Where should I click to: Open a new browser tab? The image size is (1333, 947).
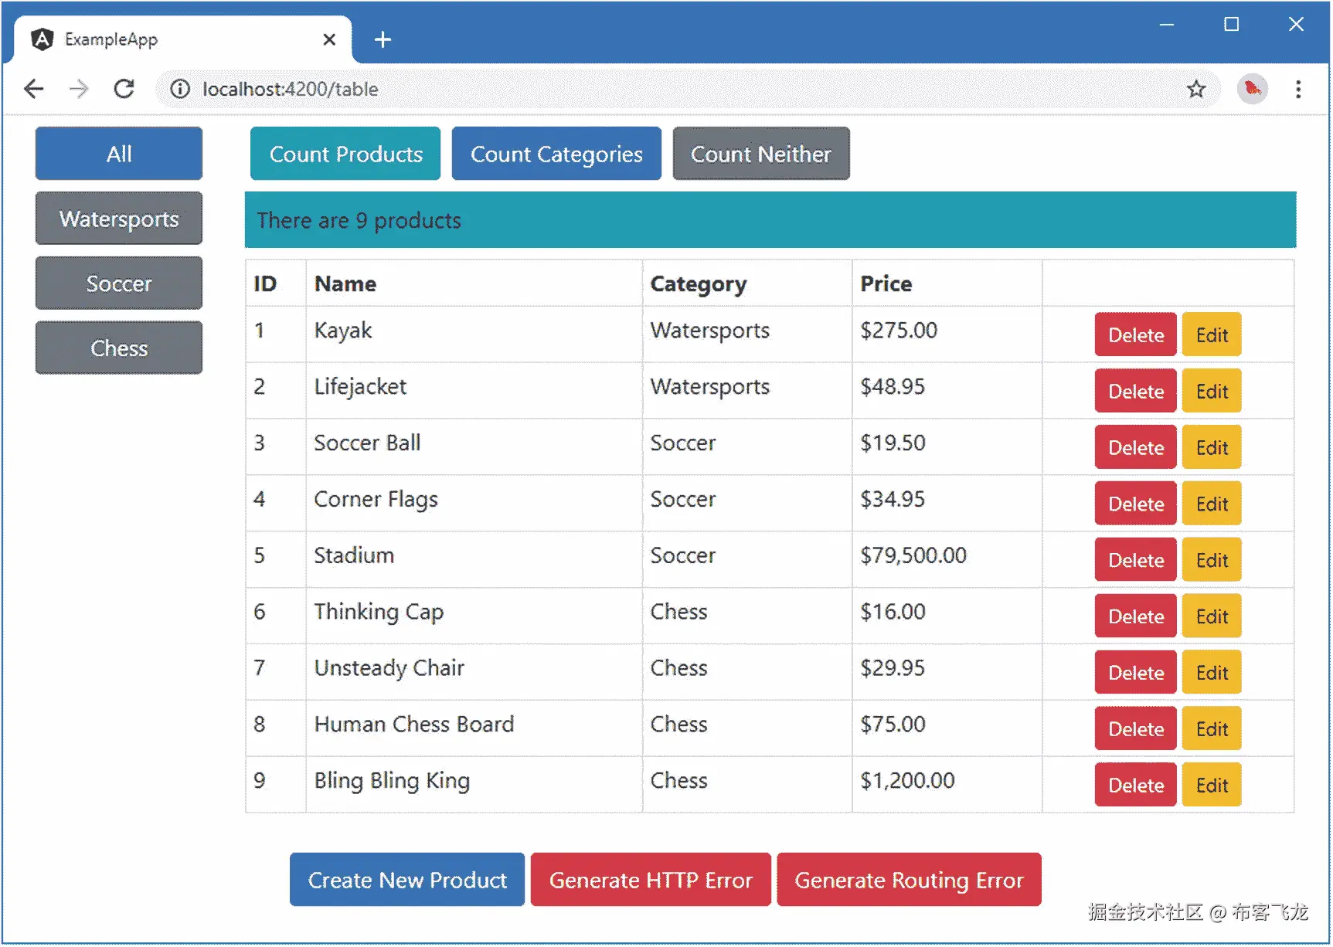click(383, 39)
